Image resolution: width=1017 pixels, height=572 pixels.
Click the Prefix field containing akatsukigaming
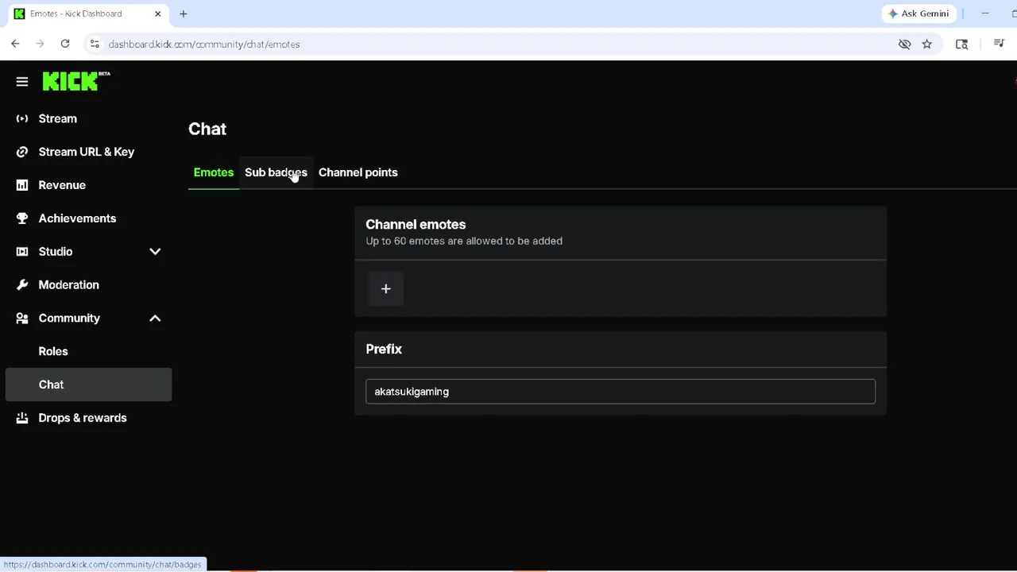(621, 392)
